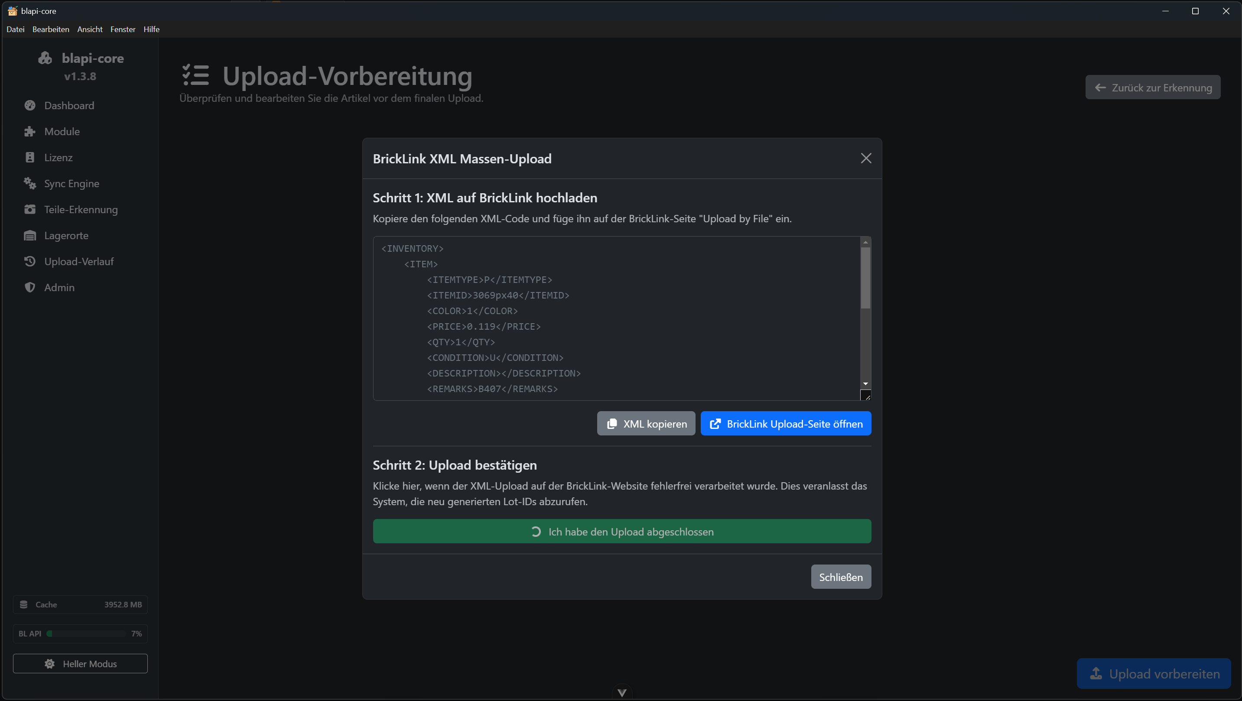Viewport: 1242px width, 701px height.
Task: Click the spinner icon in green upload button
Action: point(536,531)
